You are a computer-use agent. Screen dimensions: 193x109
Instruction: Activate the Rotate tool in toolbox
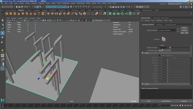(x=2, y=37)
